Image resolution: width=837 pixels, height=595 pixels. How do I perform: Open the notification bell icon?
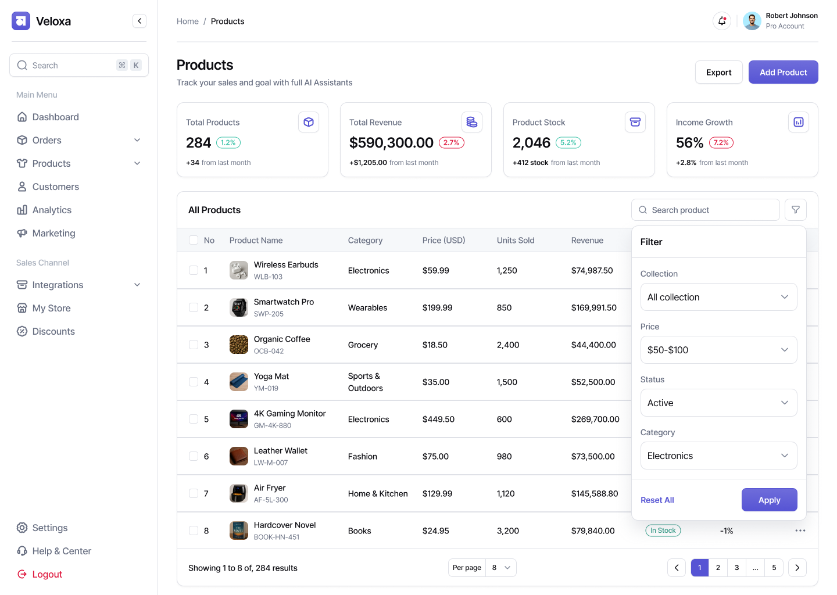click(721, 20)
